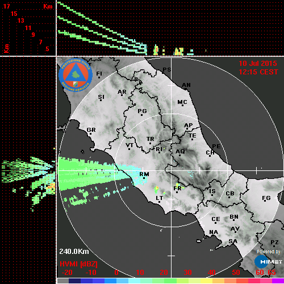The image size is (284, 284).
Task: Click the 12:15 CEST time label
Action: click(258, 72)
